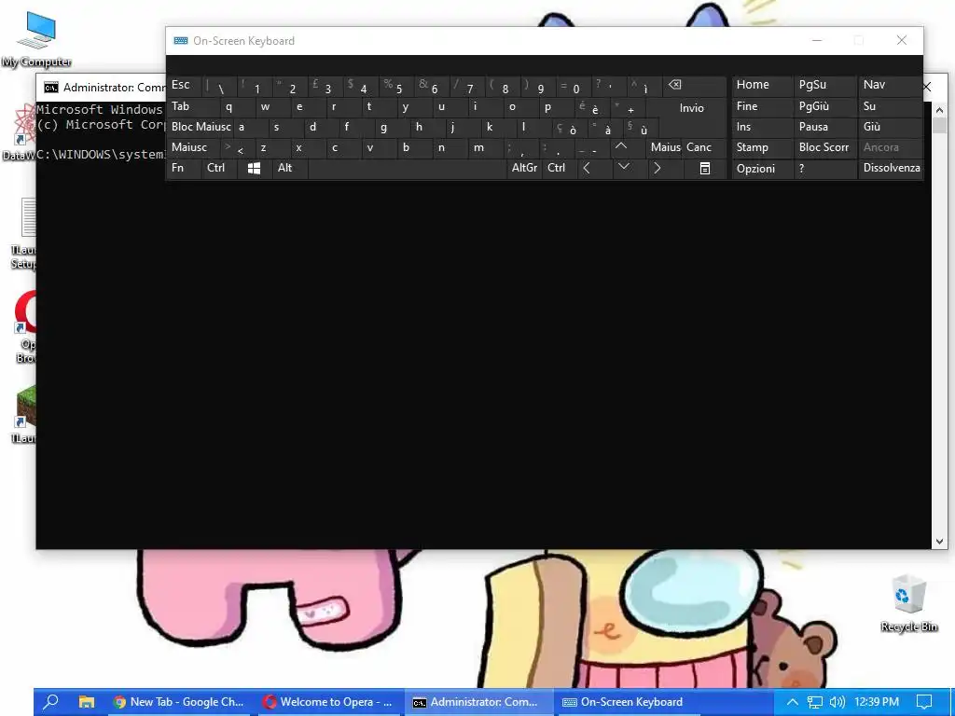955x716 pixels.
Task: Tap the up arrow key
Action: click(620, 146)
